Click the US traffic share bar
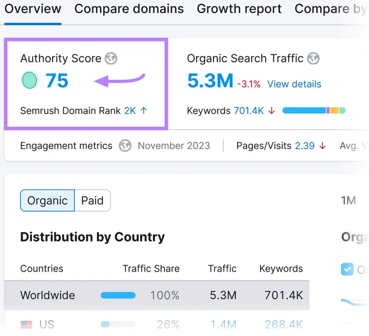 coord(118,325)
